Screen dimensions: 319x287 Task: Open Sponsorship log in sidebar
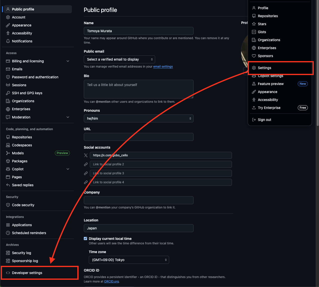[38, 261]
